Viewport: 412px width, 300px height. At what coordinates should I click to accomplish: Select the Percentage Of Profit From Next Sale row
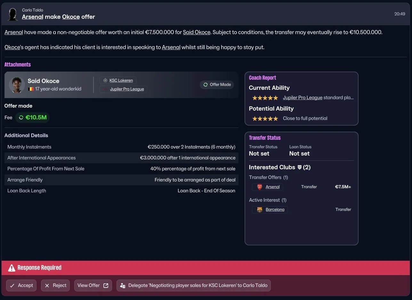[121, 169]
